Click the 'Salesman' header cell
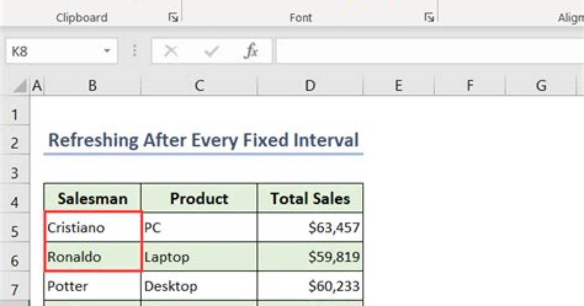This screenshot has width=584, height=306. [92, 198]
